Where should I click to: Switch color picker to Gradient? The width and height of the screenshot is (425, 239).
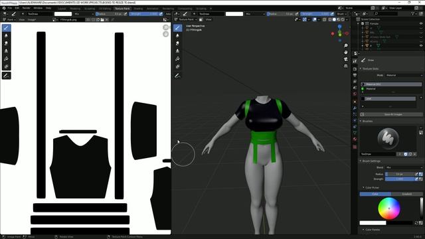click(x=407, y=194)
